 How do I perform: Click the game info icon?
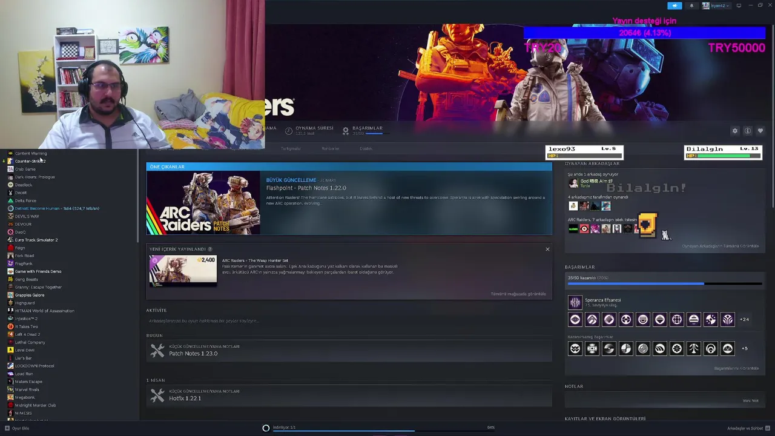tap(748, 131)
